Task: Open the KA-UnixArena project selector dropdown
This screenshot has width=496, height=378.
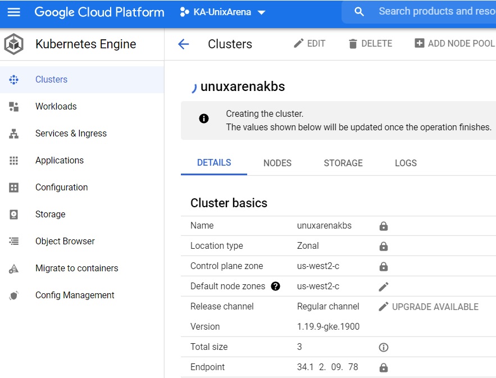Action: (222, 12)
